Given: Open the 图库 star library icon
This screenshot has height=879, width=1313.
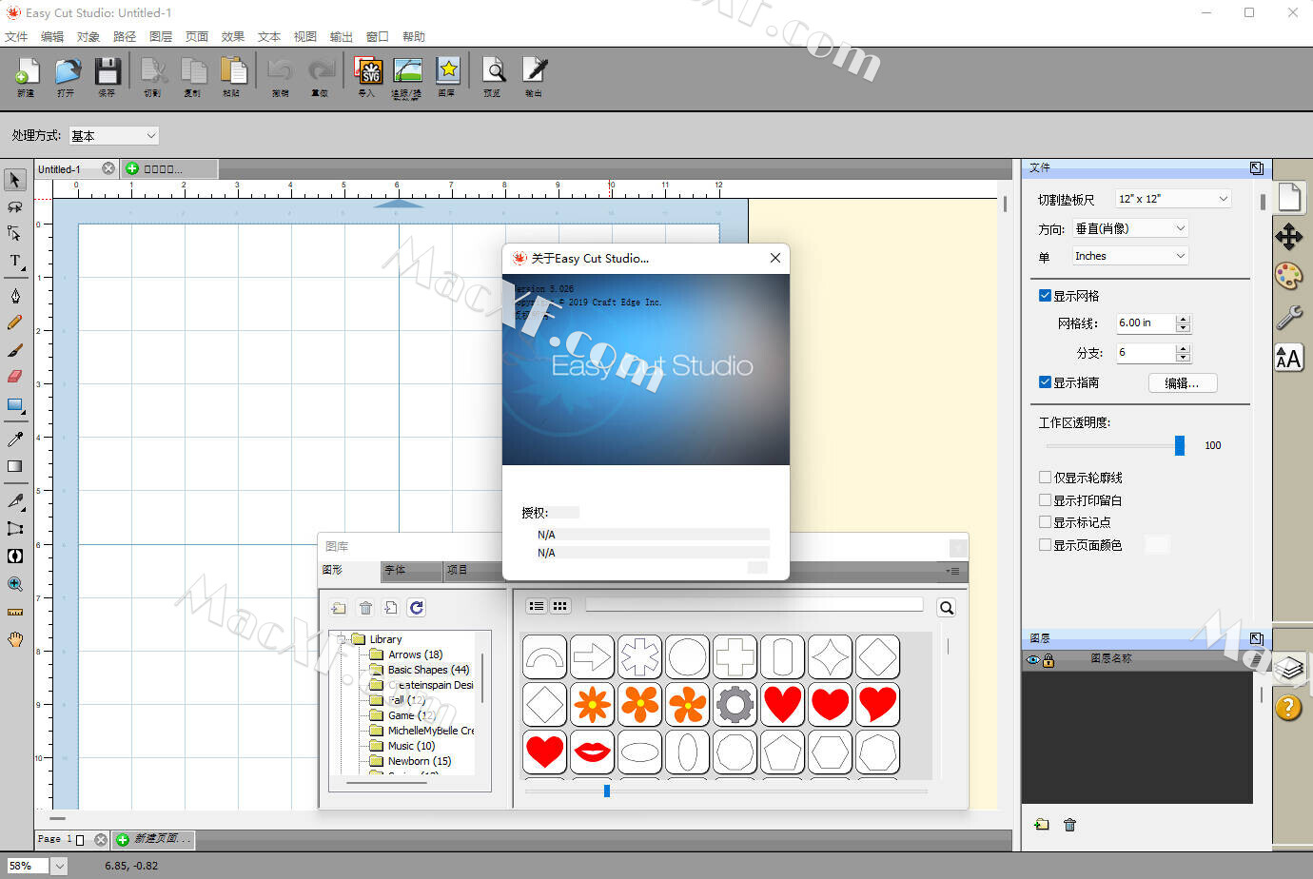Looking at the screenshot, I should tap(447, 72).
